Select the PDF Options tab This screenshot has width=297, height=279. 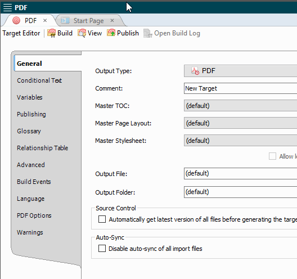point(34,215)
